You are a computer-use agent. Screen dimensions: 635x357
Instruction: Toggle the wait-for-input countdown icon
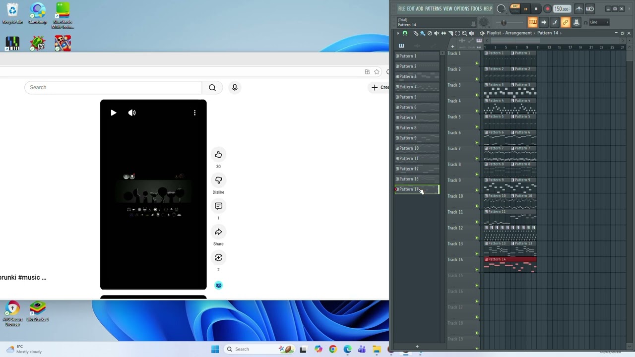click(x=590, y=9)
